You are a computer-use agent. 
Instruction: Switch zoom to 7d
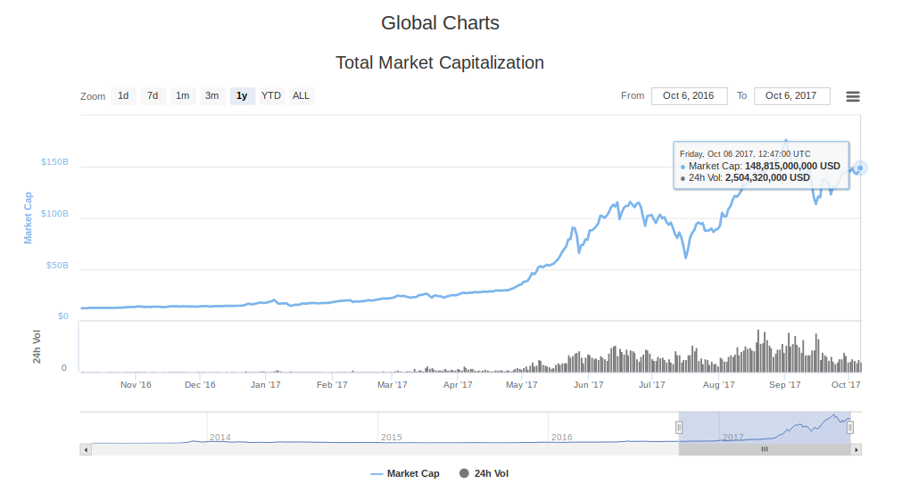[153, 96]
